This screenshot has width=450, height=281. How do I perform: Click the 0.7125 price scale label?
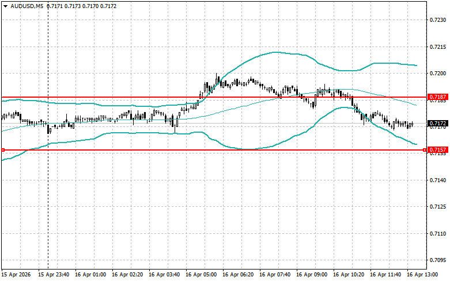pyautogui.click(x=438, y=207)
